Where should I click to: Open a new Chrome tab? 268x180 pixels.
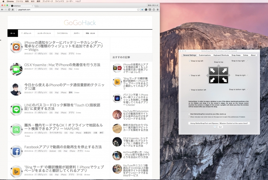point(37,6)
